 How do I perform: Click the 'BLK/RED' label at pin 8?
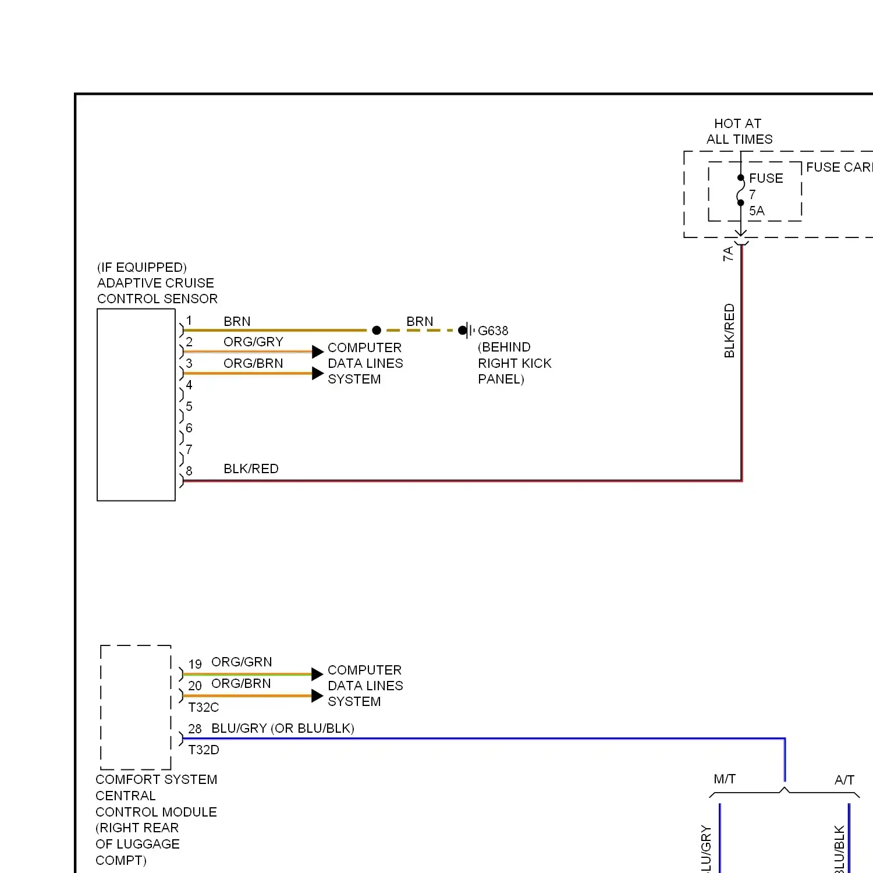(x=251, y=469)
